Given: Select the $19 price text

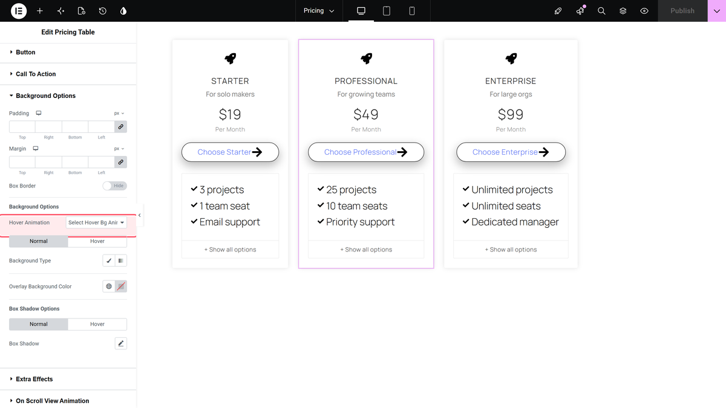Looking at the screenshot, I should point(231,114).
